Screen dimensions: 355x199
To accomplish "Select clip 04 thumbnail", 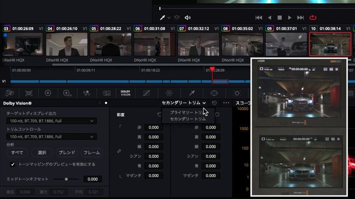I will coord(67,44).
